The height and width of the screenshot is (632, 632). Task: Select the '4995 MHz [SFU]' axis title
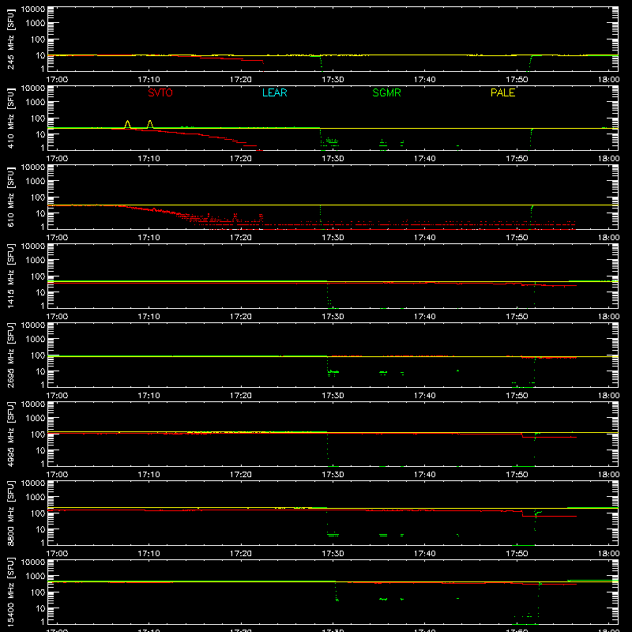[x=10, y=434]
